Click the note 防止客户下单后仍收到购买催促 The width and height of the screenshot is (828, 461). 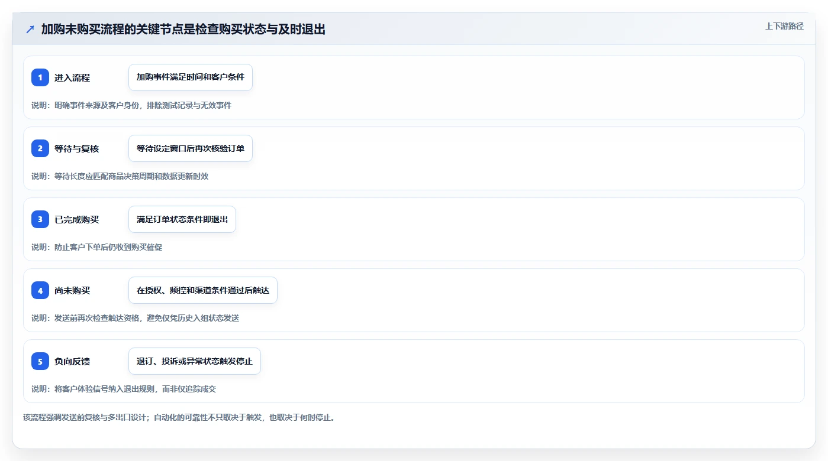pos(97,247)
